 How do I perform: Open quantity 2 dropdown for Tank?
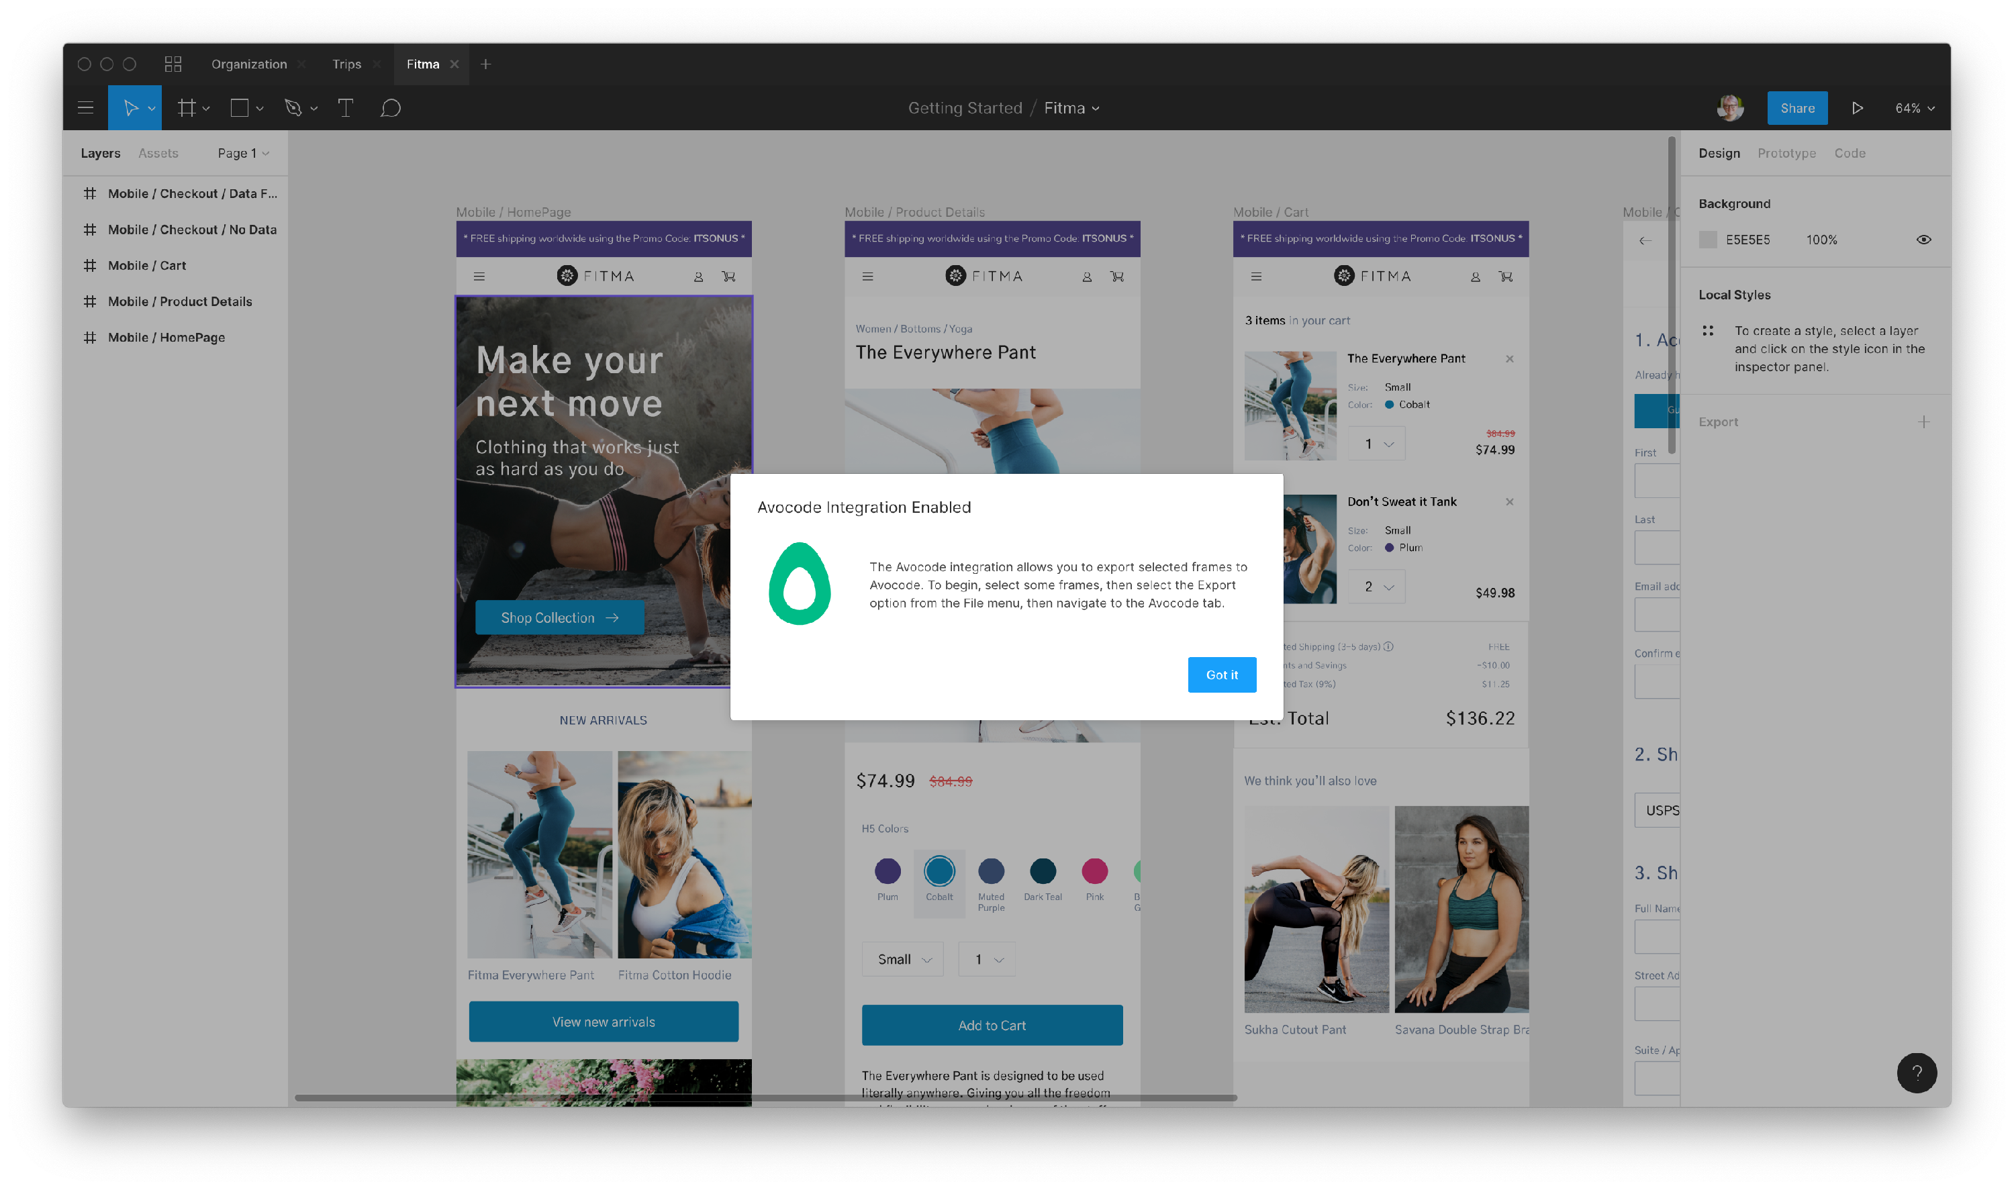[1377, 587]
